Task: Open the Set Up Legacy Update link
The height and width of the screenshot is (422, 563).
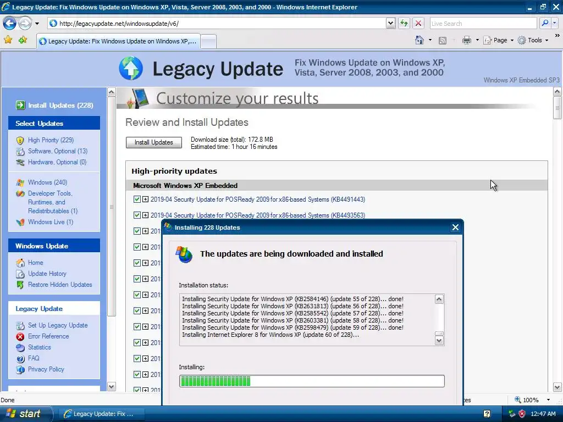Action: (x=58, y=325)
